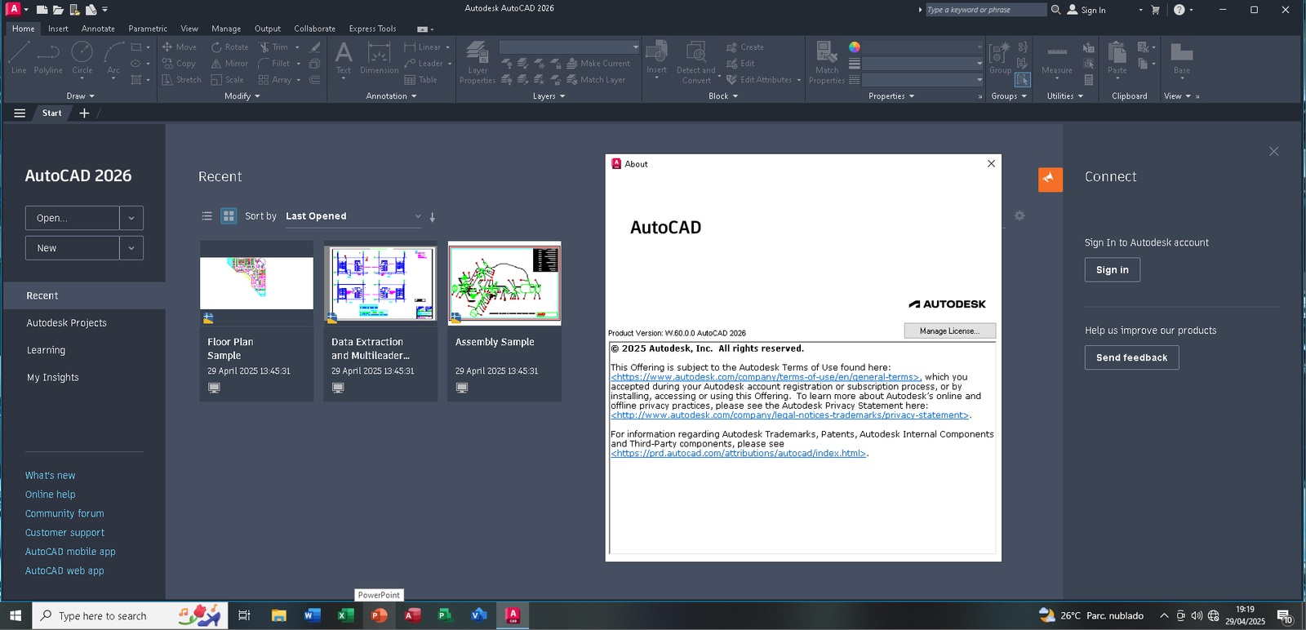This screenshot has width=1306, height=630.
Task: Open the Assembly Sample thumbnail
Action: tap(504, 283)
